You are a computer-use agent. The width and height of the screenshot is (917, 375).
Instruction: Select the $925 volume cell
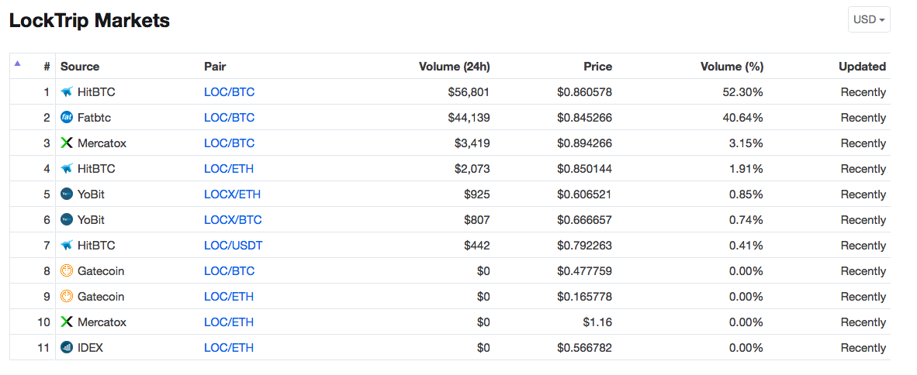477,194
